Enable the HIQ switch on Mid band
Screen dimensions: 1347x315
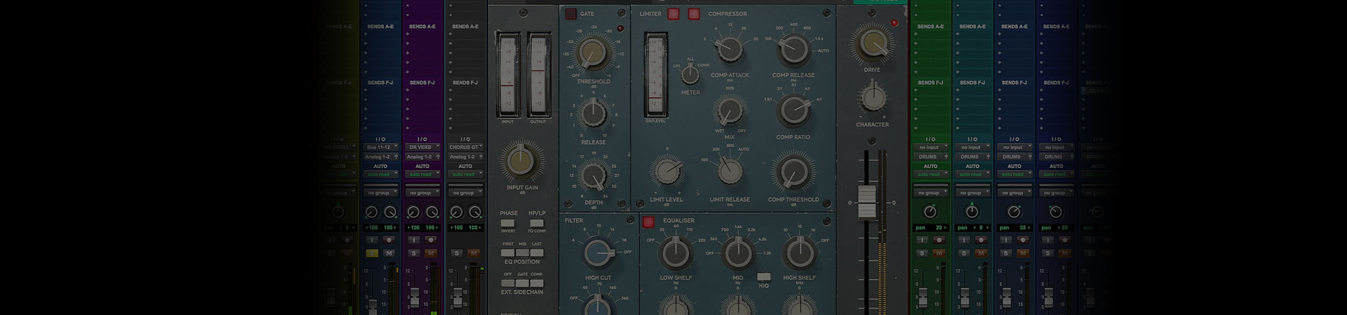coord(763,277)
